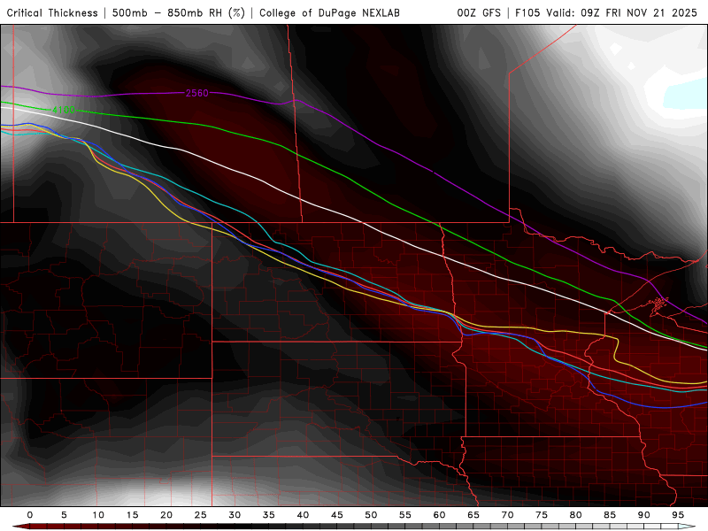
Task: Click the purple contour label 2560
Action: coord(197,93)
